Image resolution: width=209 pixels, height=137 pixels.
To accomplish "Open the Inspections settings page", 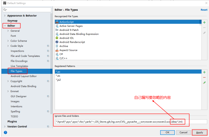I will (17, 51).
